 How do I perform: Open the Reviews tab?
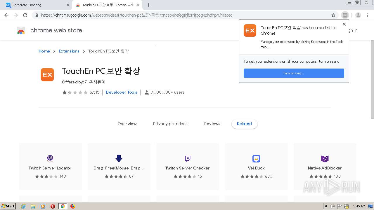tap(212, 124)
